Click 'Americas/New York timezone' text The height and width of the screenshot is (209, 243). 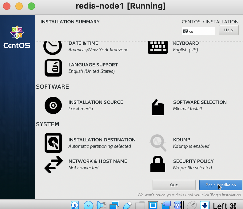click(x=98, y=50)
